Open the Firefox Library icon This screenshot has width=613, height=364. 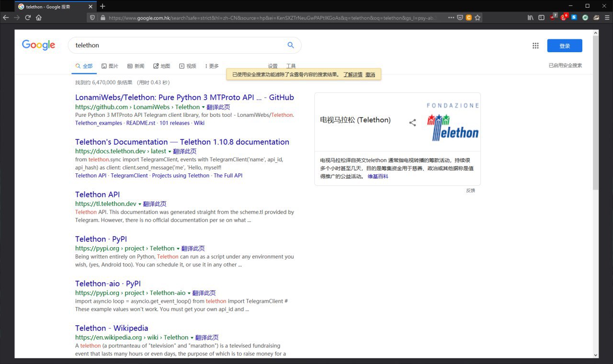coord(531,17)
